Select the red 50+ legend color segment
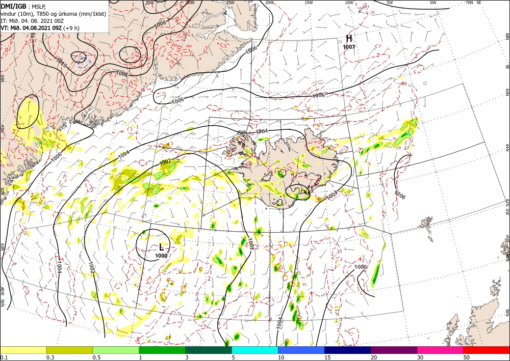Screen dimensions: 510x361 click(487, 350)
